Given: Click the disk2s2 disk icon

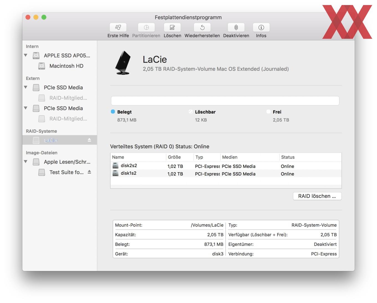Looking at the screenshot, I should tap(115, 166).
